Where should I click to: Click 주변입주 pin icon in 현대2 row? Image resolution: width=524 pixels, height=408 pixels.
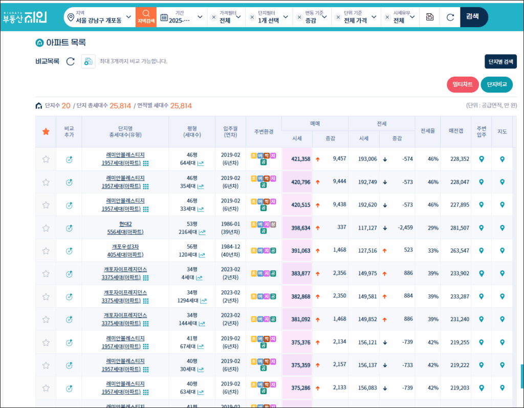(x=481, y=228)
